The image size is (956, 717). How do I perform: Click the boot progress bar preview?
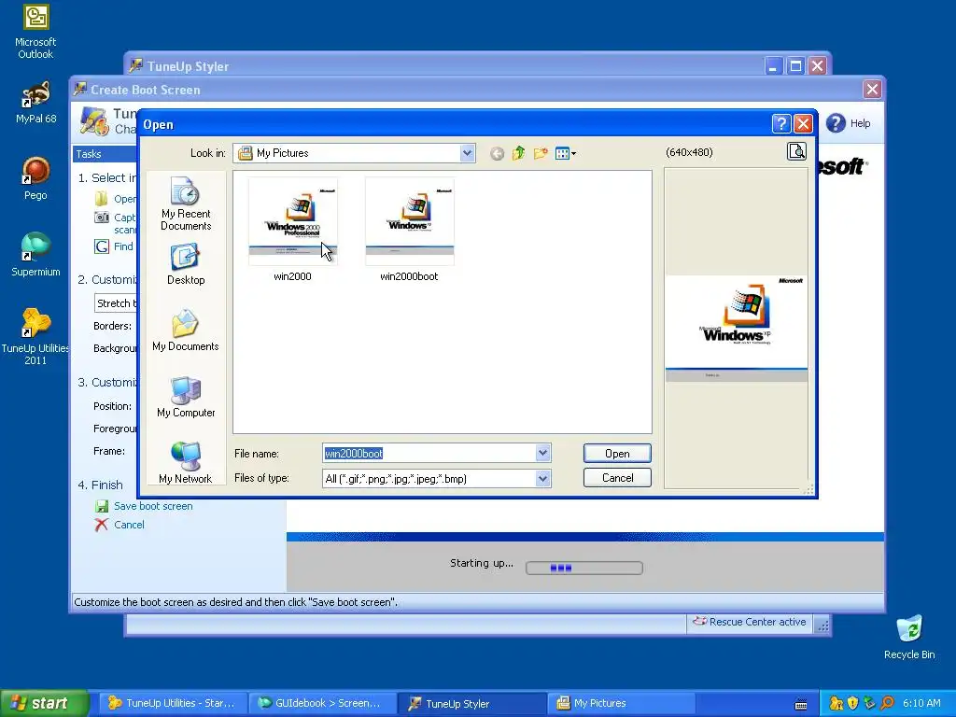coord(584,569)
